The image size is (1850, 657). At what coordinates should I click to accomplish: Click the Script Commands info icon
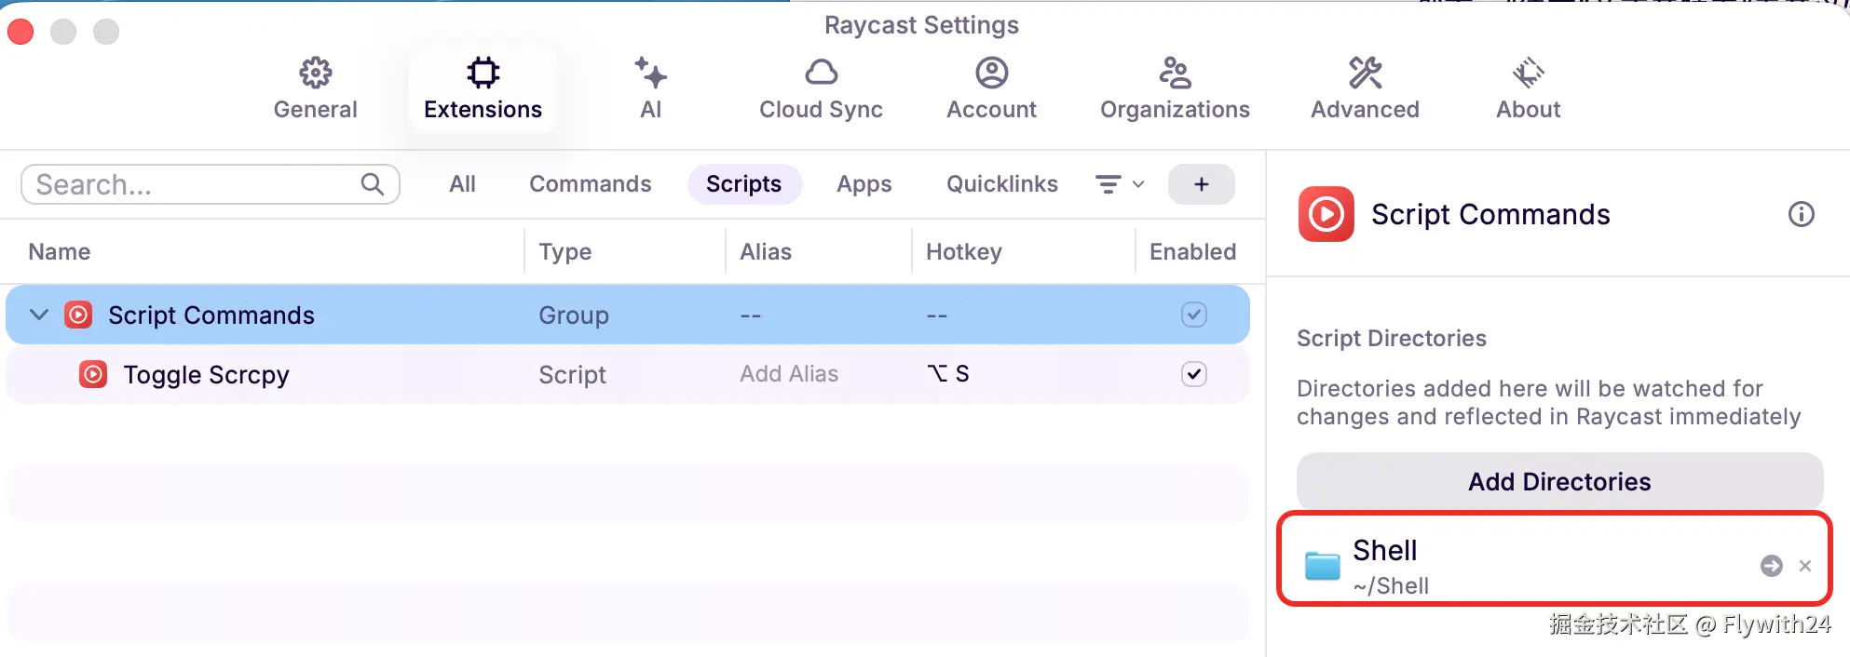[1801, 215]
